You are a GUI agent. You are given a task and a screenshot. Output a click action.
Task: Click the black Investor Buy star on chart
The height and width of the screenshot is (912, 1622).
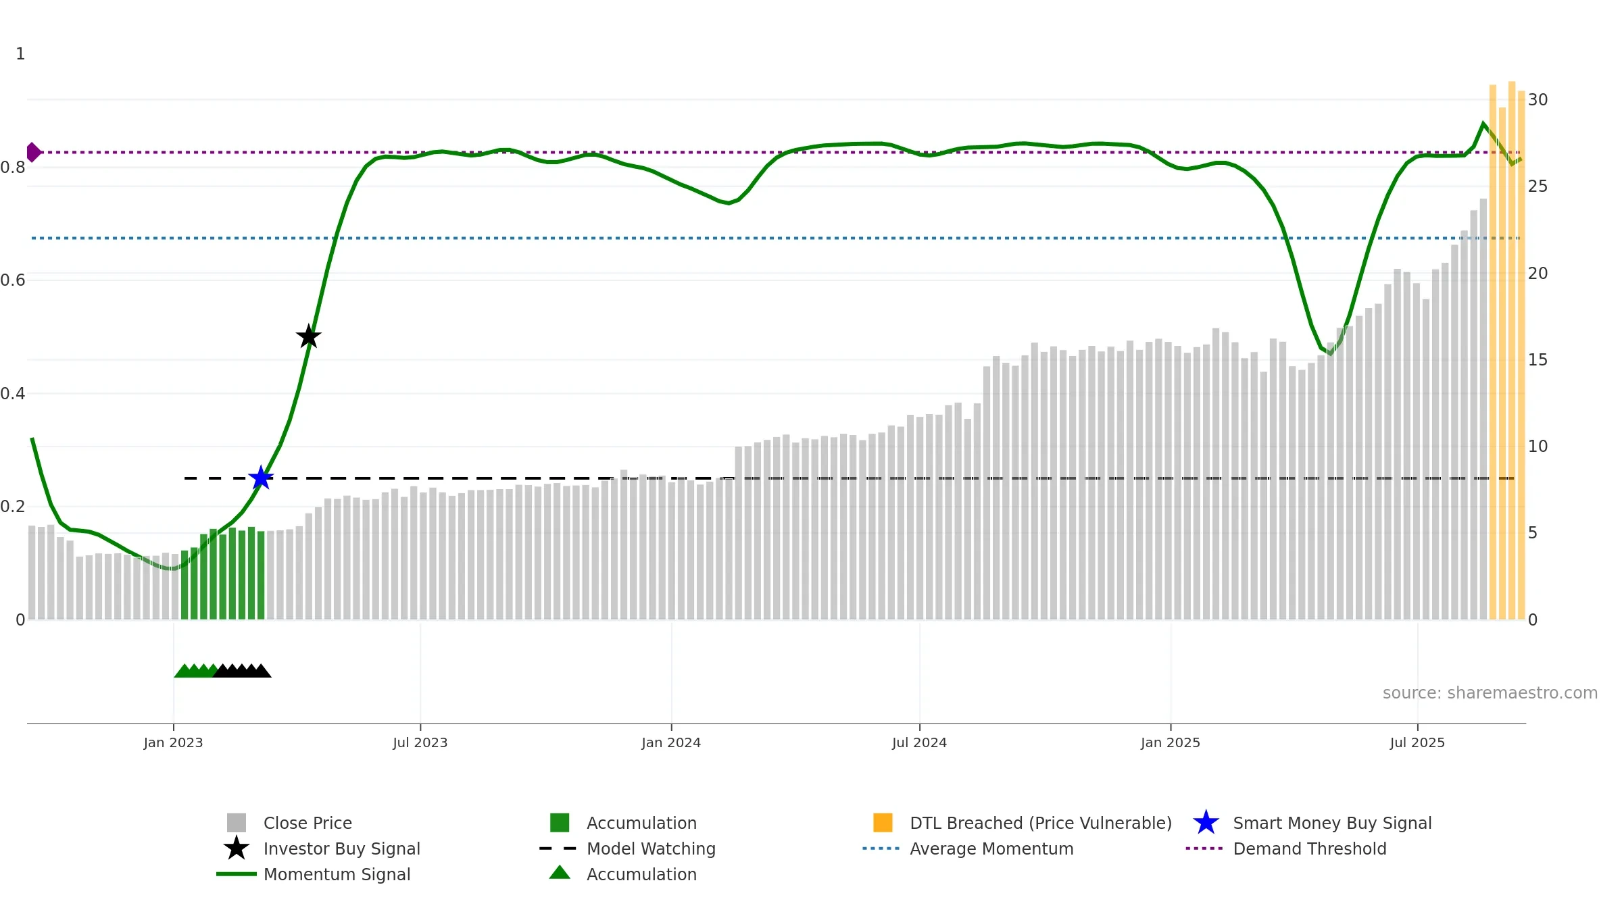tap(309, 336)
